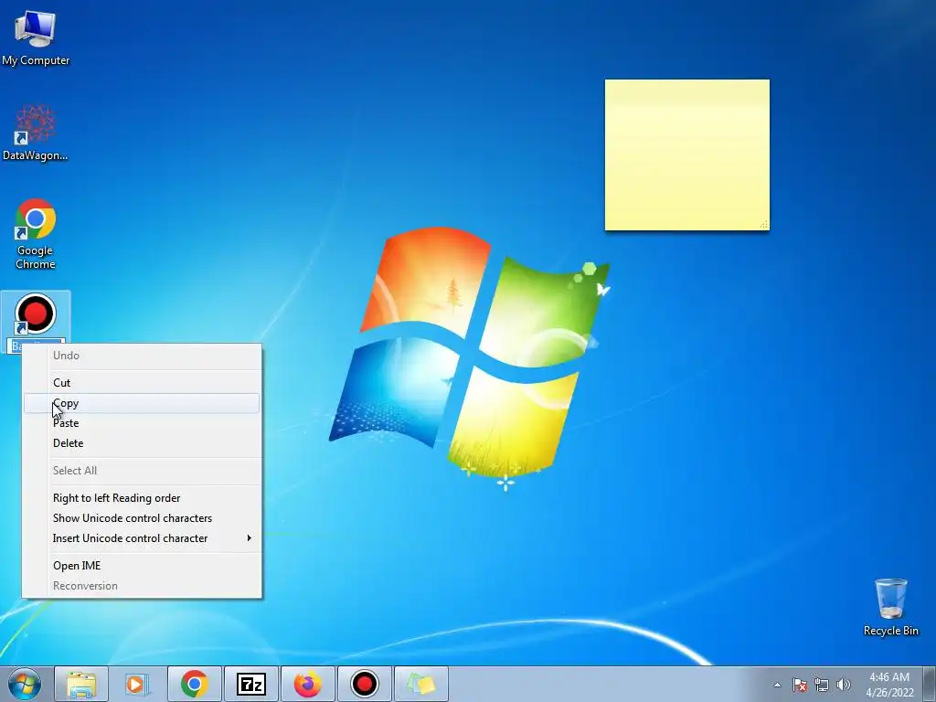This screenshot has width=936, height=702.
Task: Switch to Sticky Notes taskbar button
Action: (x=421, y=684)
